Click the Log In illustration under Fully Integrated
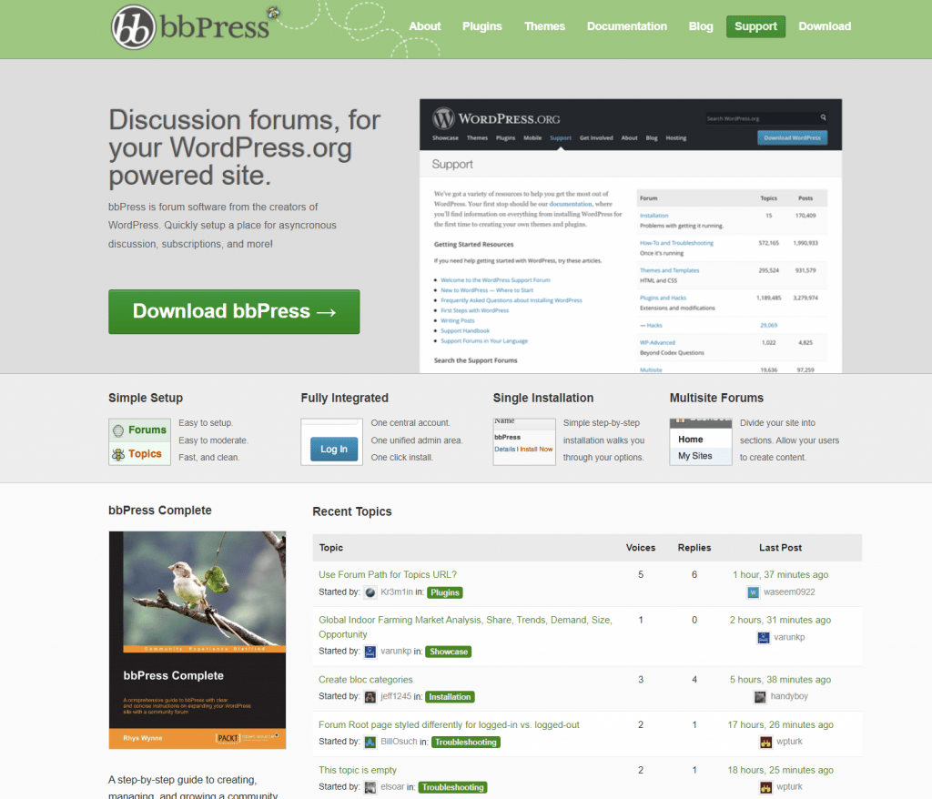The height and width of the screenshot is (799, 932). coord(331,441)
